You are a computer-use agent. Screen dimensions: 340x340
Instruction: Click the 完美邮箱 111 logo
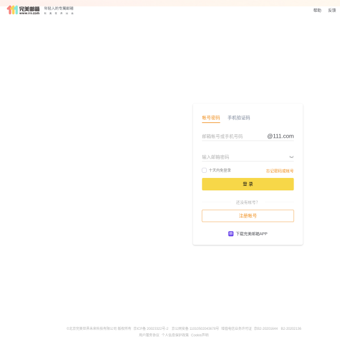[23, 10]
